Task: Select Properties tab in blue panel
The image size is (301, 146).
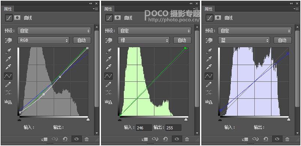Action: tap(209, 9)
